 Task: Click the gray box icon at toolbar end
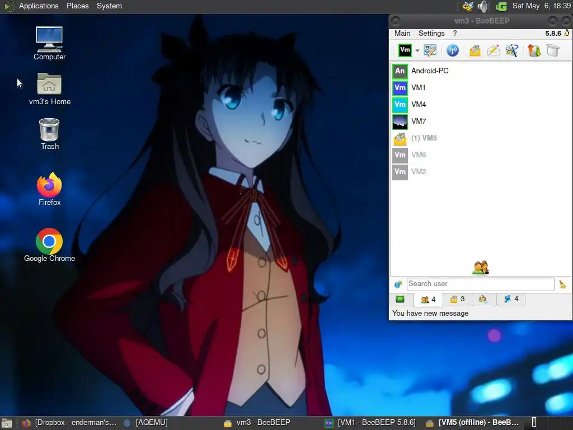(553, 50)
